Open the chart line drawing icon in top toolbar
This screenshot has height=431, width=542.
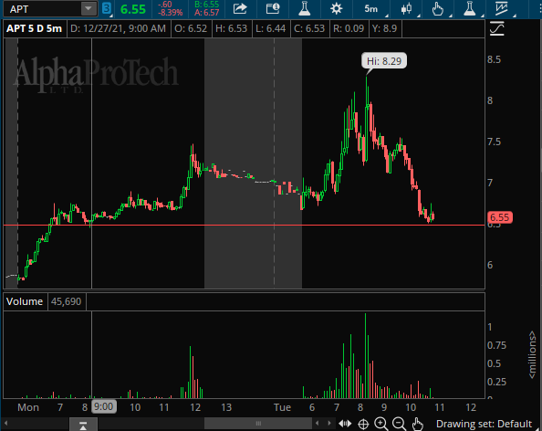[502, 8]
